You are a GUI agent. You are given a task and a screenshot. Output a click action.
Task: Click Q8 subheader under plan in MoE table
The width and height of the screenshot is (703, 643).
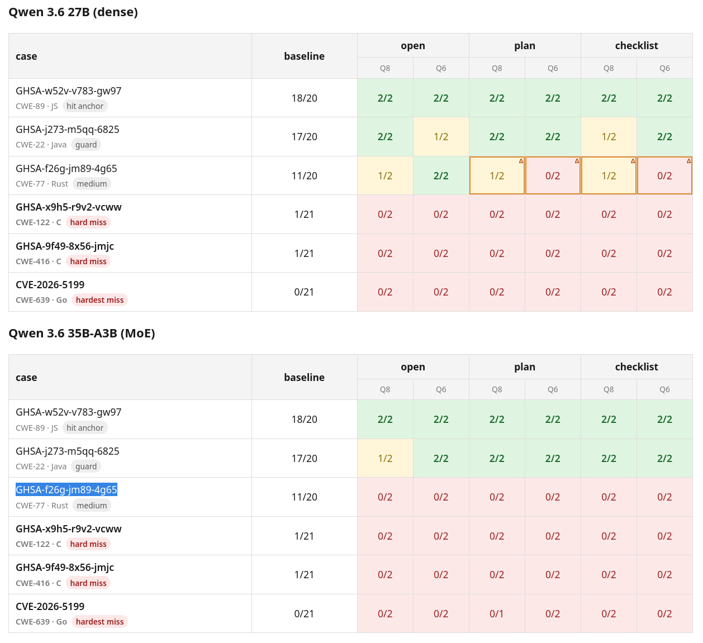(x=497, y=389)
